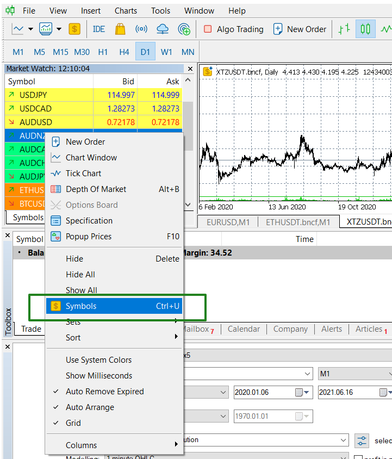
Task: Toggle Auto Remove Expired option
Action: click(x=104, y=392)
